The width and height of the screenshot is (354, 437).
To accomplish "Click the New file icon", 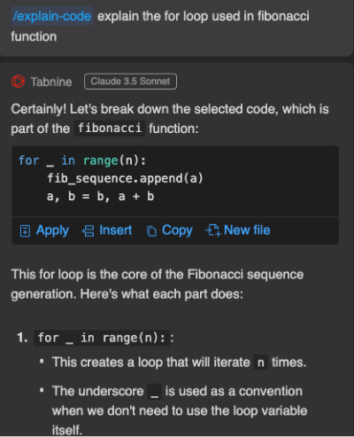I will coord(212,230).
